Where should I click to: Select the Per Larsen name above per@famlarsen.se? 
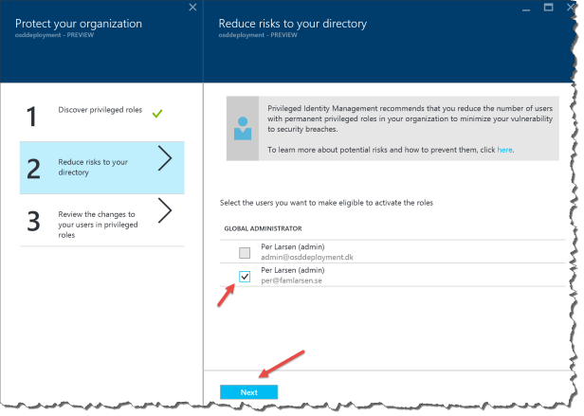tap(293, 271)
